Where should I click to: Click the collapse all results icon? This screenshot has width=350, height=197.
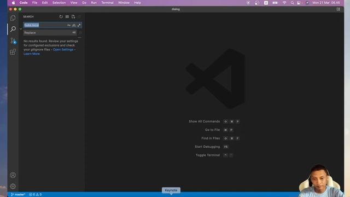click(79, 17)
